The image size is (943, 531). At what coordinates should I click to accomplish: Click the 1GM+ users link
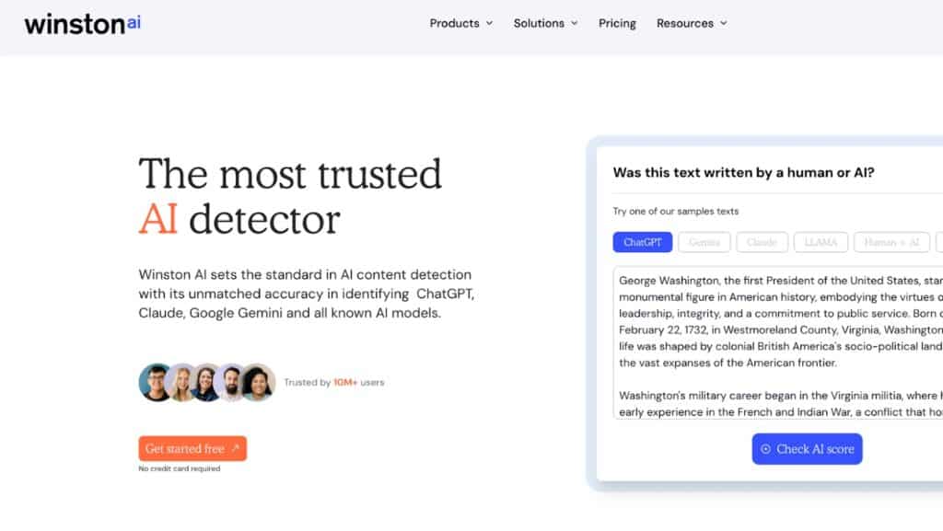tap(345, 383)
